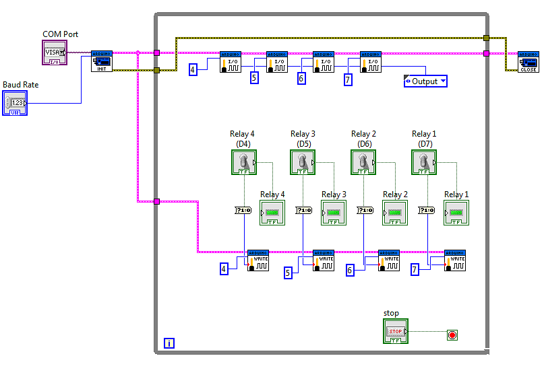Select Digital Write node for pin 6
This screenshot has height=389, width=544.
click(x=389, y=260)
